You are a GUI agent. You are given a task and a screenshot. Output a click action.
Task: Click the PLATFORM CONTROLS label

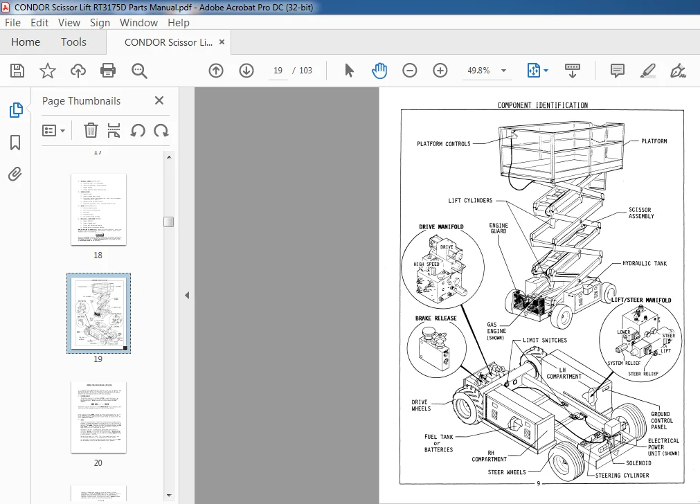444,144
